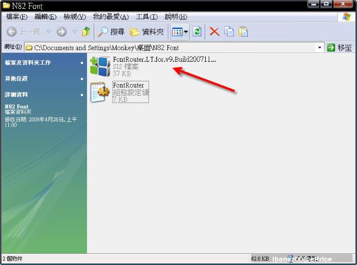Go back with the Back arrow button
Viewport: 357px width, 265px height.
click(23, 32)
